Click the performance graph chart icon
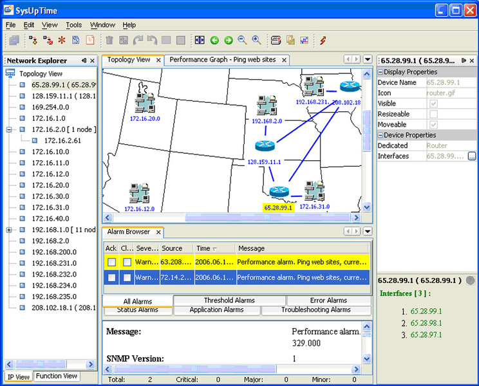This screenshot has width=479, height=386. tap(305, 41)
